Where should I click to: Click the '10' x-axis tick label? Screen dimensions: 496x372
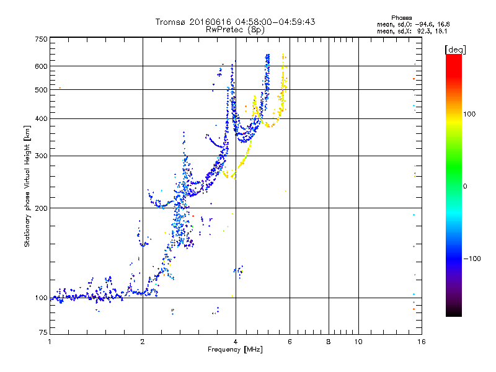point(358,342)
